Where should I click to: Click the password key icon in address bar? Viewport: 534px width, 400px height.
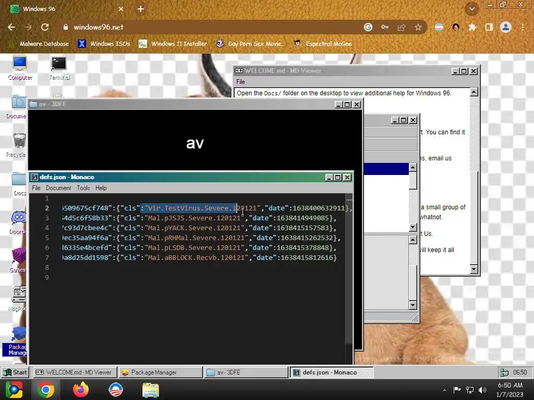click(x=385, y=27)
